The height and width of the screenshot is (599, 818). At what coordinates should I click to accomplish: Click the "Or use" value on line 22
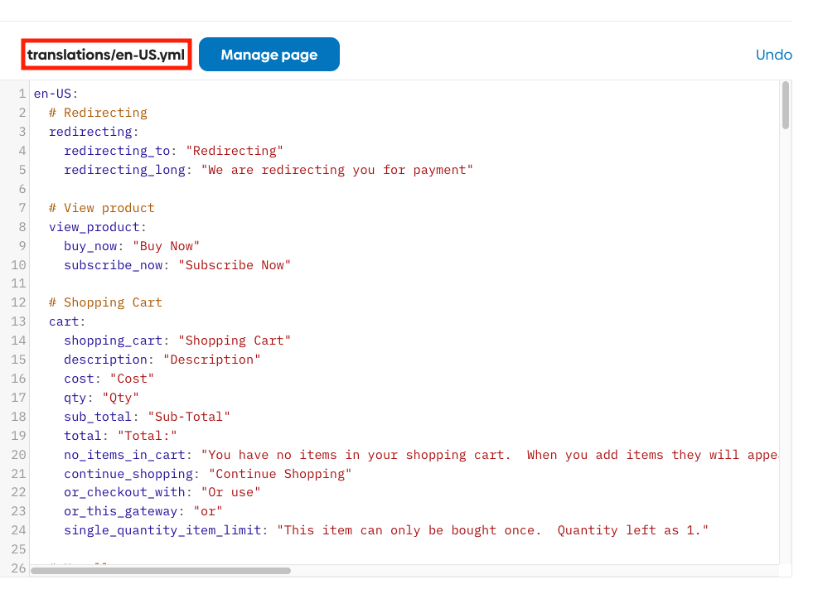[x=230, y=492]
